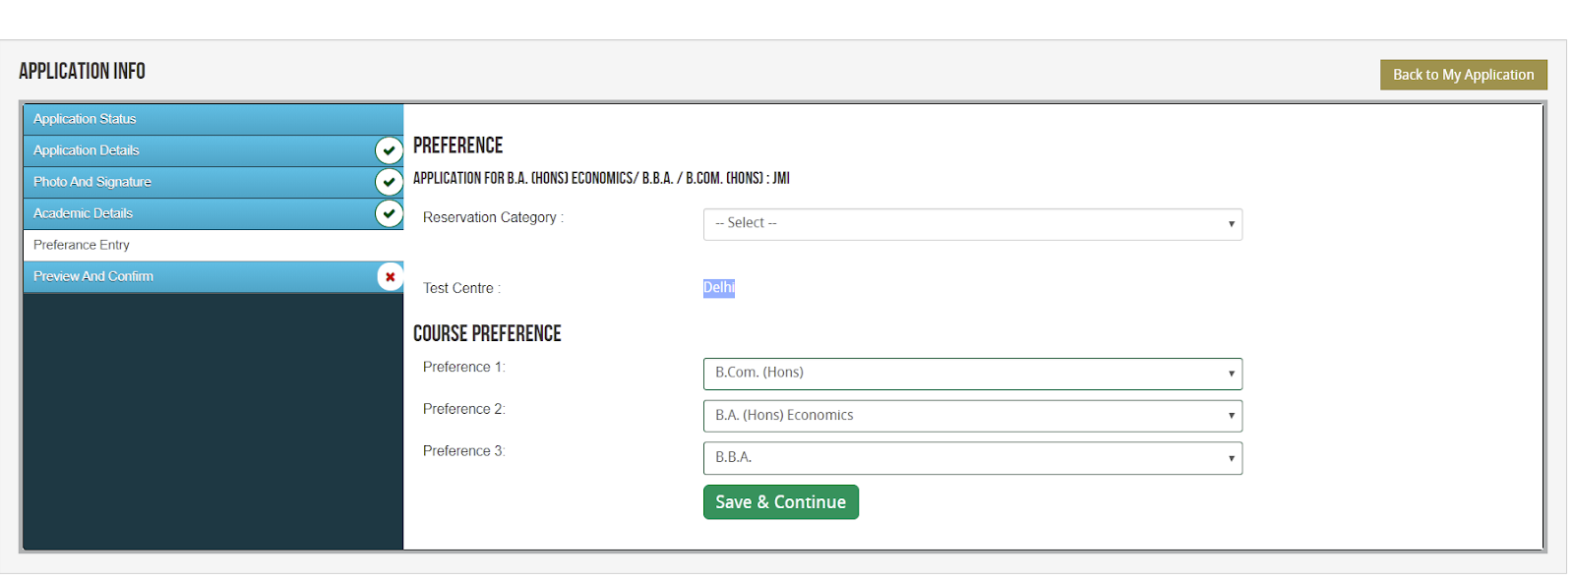
Task: Click the Preference 1 label
Action: [463, 367]
